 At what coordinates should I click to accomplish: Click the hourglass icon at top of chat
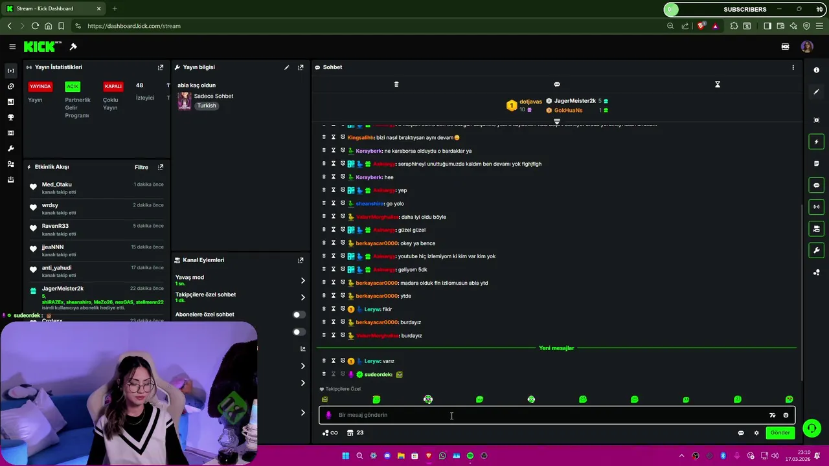(x=718, y=84)
